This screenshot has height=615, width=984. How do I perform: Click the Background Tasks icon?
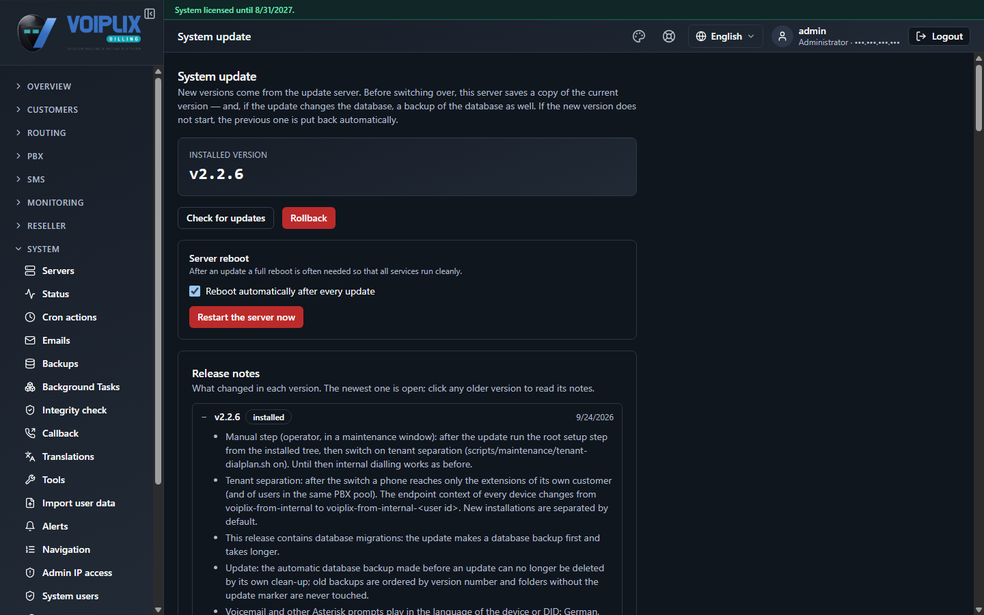(x=30, y=387)
